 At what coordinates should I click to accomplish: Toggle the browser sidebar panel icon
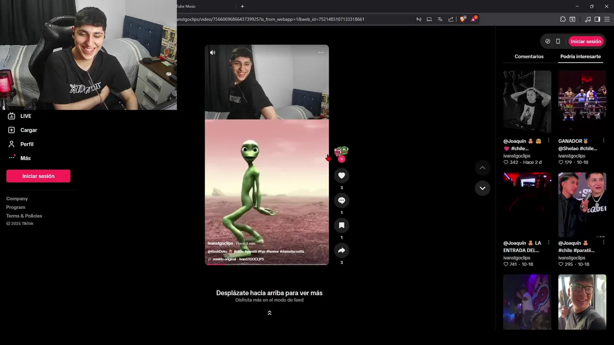click(597, 19)
